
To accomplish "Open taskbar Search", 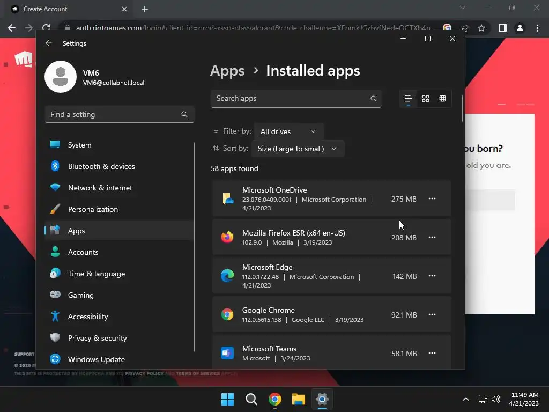I will coord(251,399).
